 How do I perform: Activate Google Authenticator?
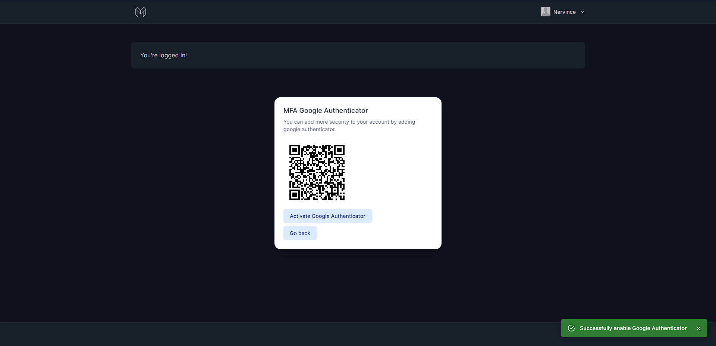pos(327,216)
